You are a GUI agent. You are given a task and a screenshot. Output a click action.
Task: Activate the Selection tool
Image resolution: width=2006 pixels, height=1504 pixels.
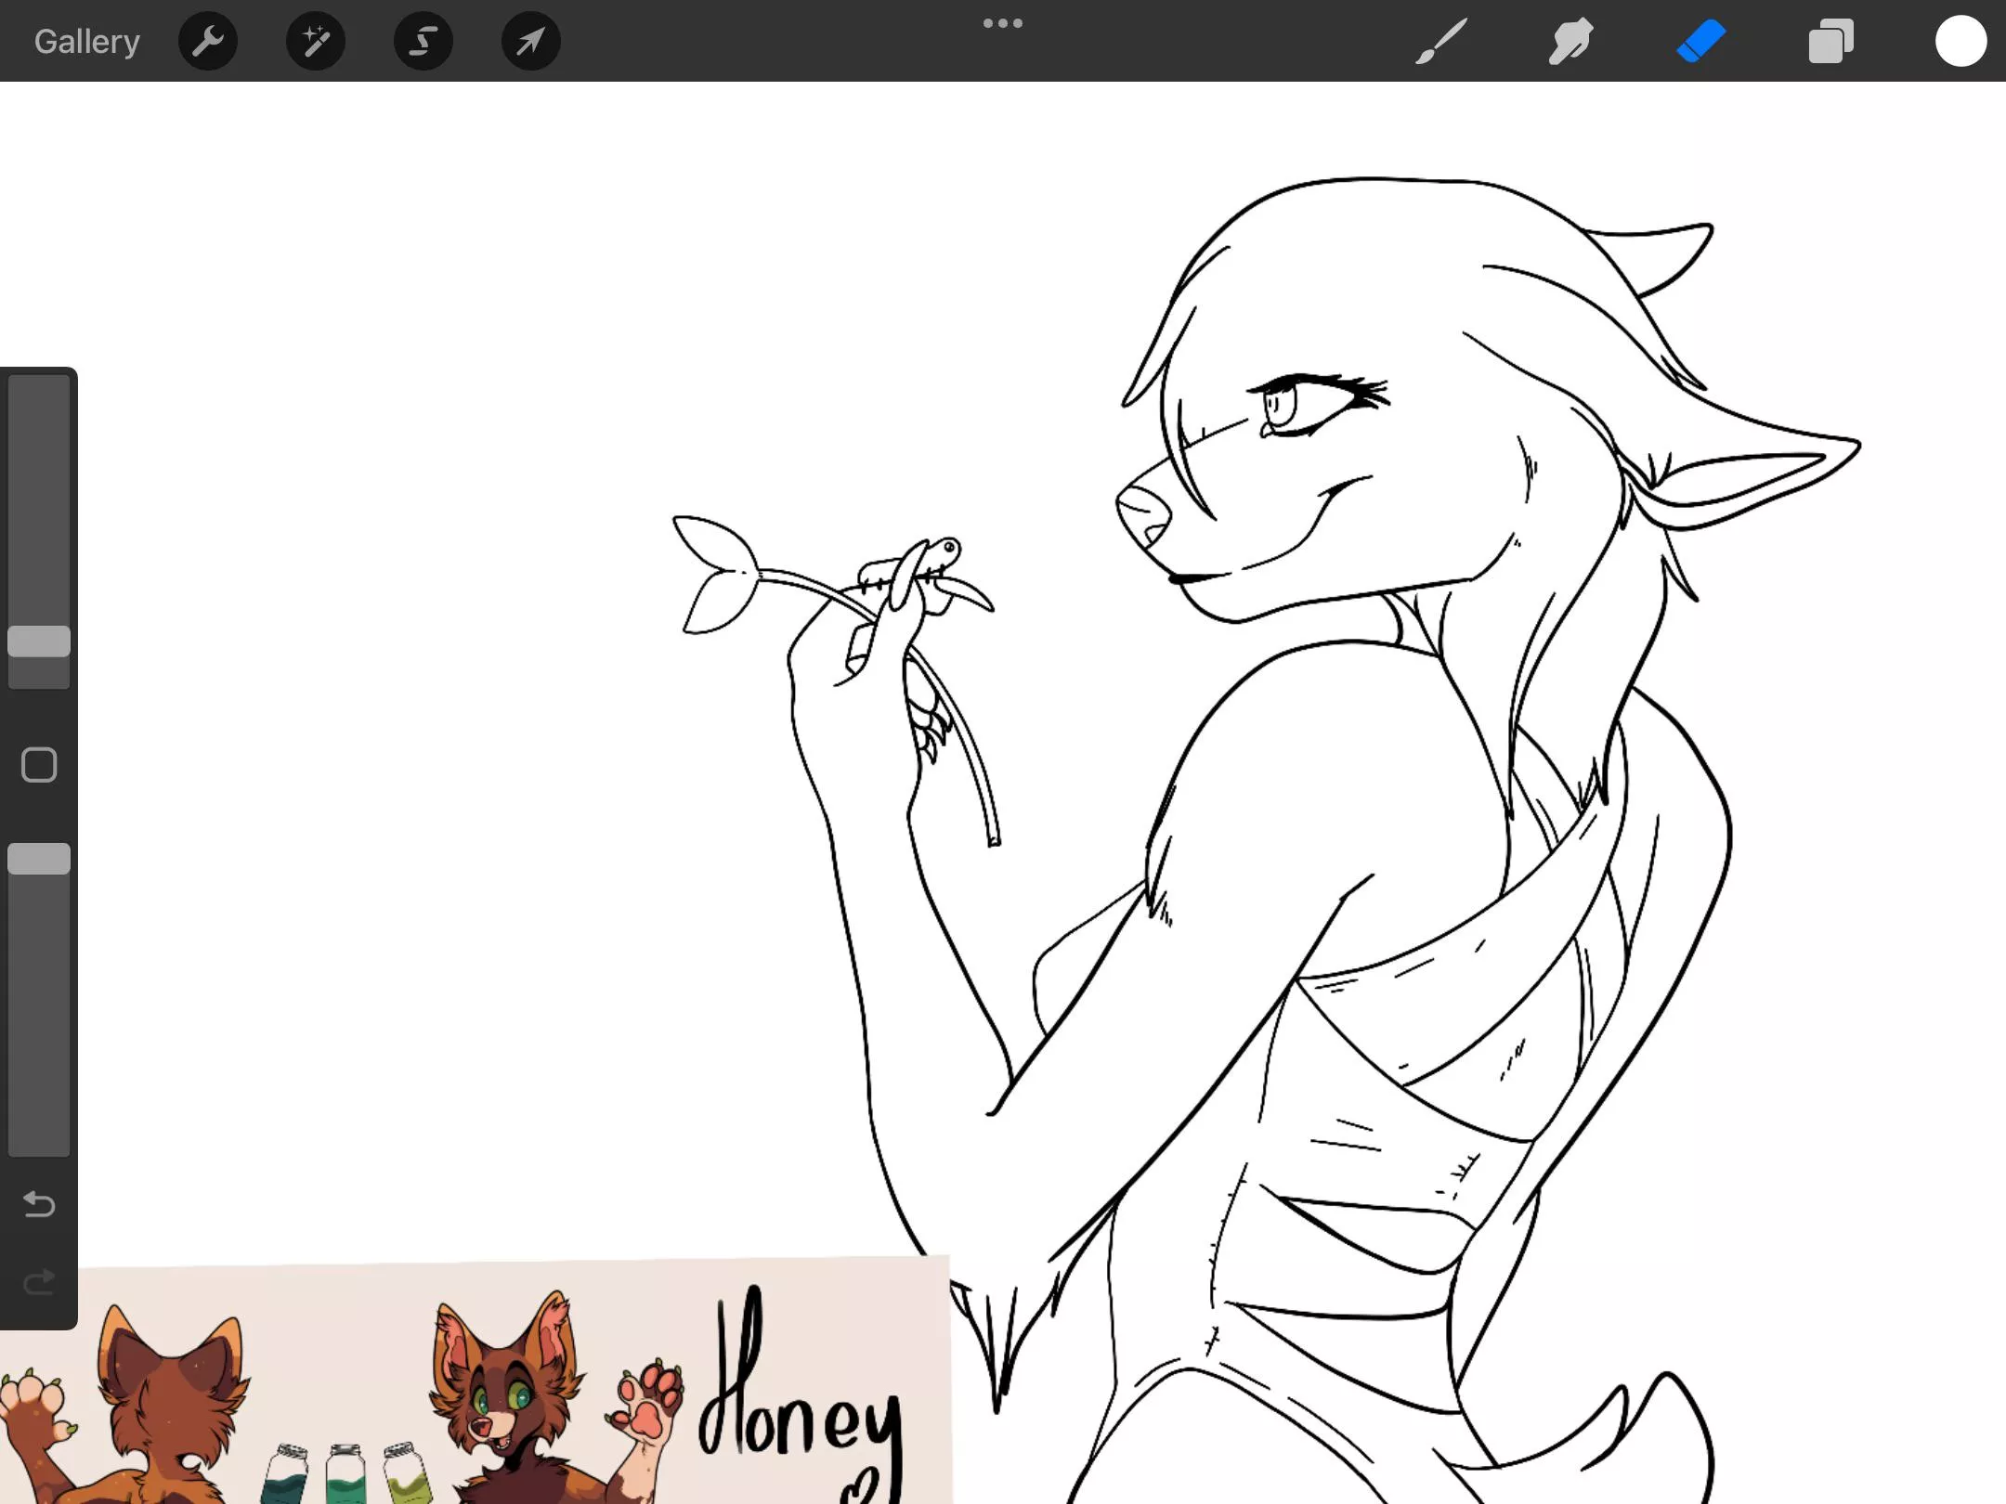click(x=423, y=42)
